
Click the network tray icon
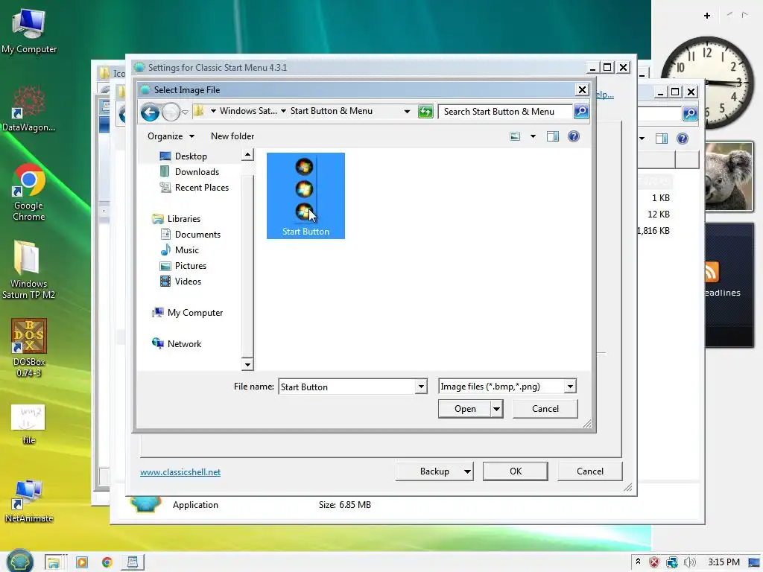click(672, 563)
